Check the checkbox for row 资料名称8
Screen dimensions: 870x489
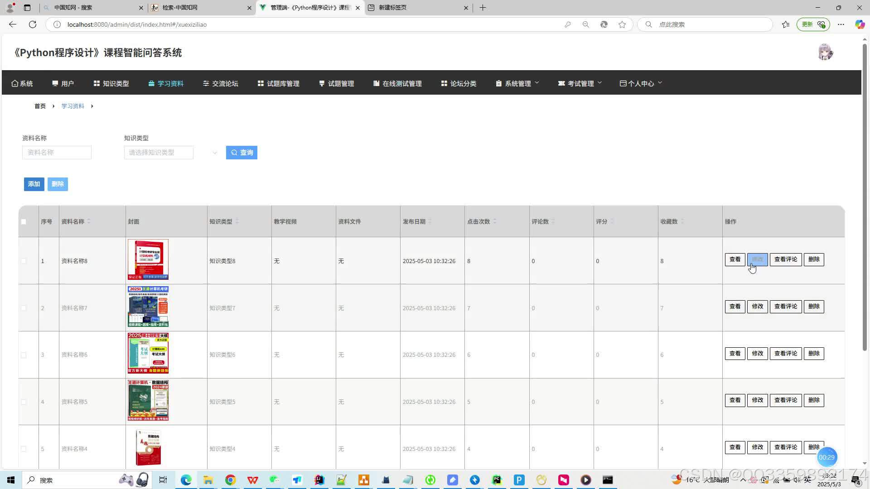pos(24,261)
